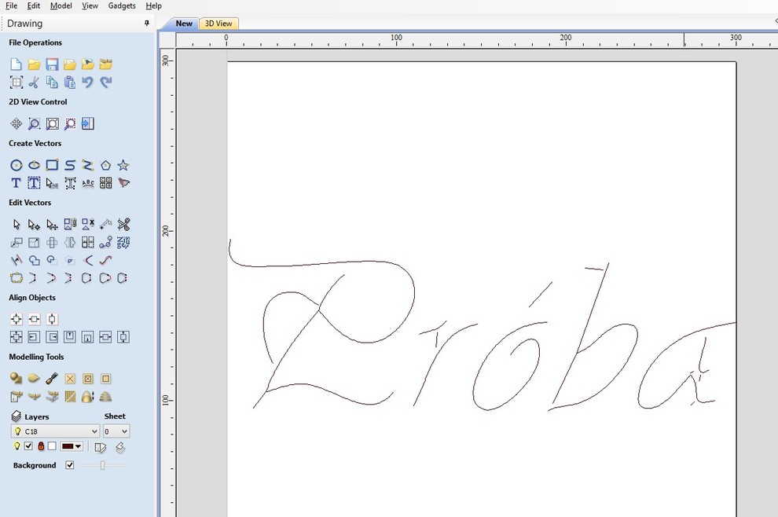Open the Create Shape modelling tool

(x=16, y=379)
